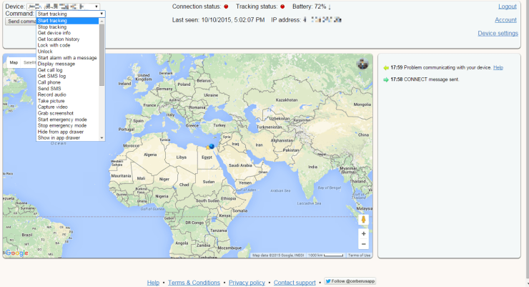Click the command list scrollbar up arrow
This screenshot has width=529, height=287.
(x=102, y=21)
